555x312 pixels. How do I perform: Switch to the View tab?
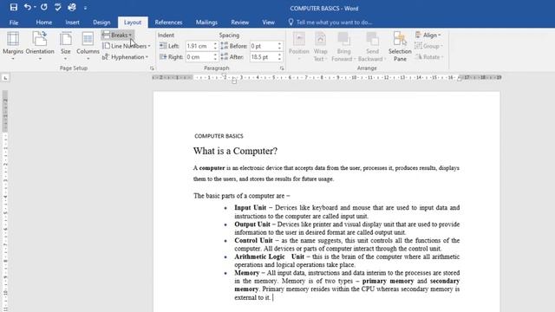tap(268, 23)
